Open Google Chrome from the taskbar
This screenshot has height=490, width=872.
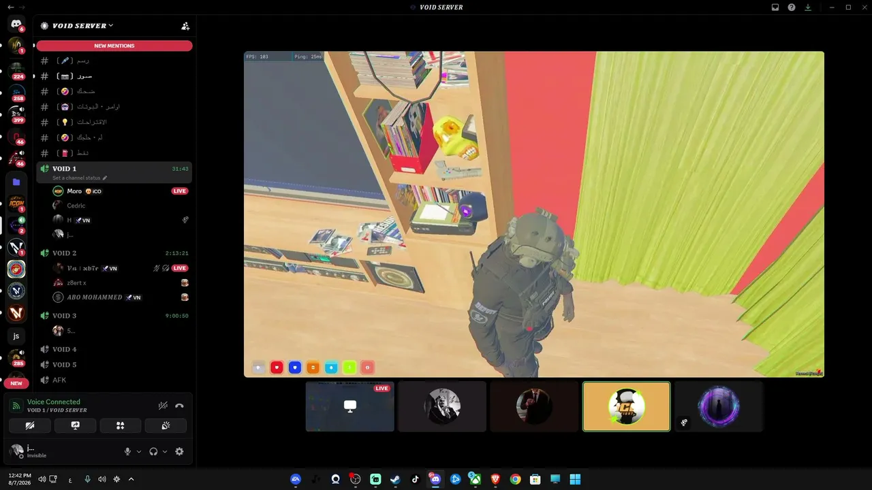click(516, 479)
